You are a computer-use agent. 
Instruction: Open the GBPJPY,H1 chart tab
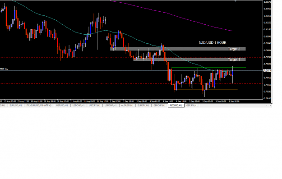(192, 106)
